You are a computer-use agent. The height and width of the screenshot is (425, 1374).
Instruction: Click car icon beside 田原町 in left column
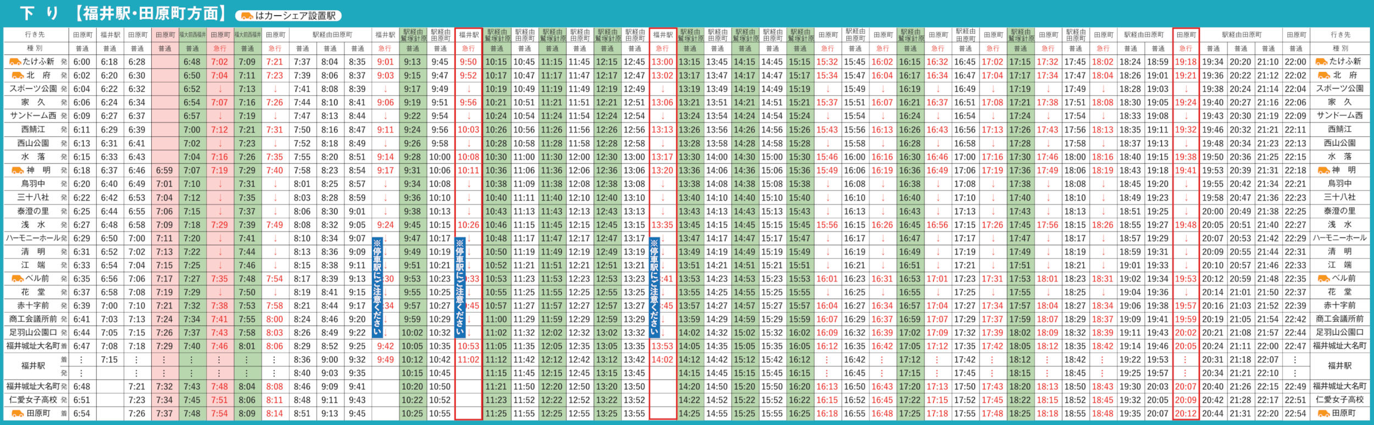point(18,413)
